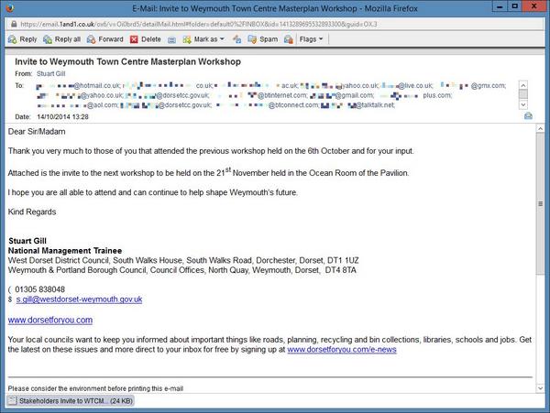Mark this message as Spam
This screenshot has width=550, height=413.
pyautogui.click(x=263, y=39)
